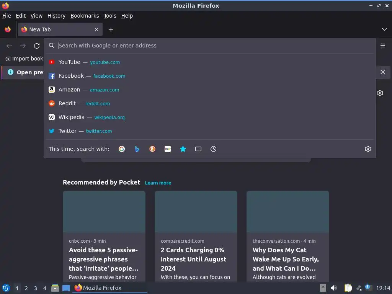Click the Firefox View pinned icon
Screen dimensions: 392x294
tap(8, 29)
